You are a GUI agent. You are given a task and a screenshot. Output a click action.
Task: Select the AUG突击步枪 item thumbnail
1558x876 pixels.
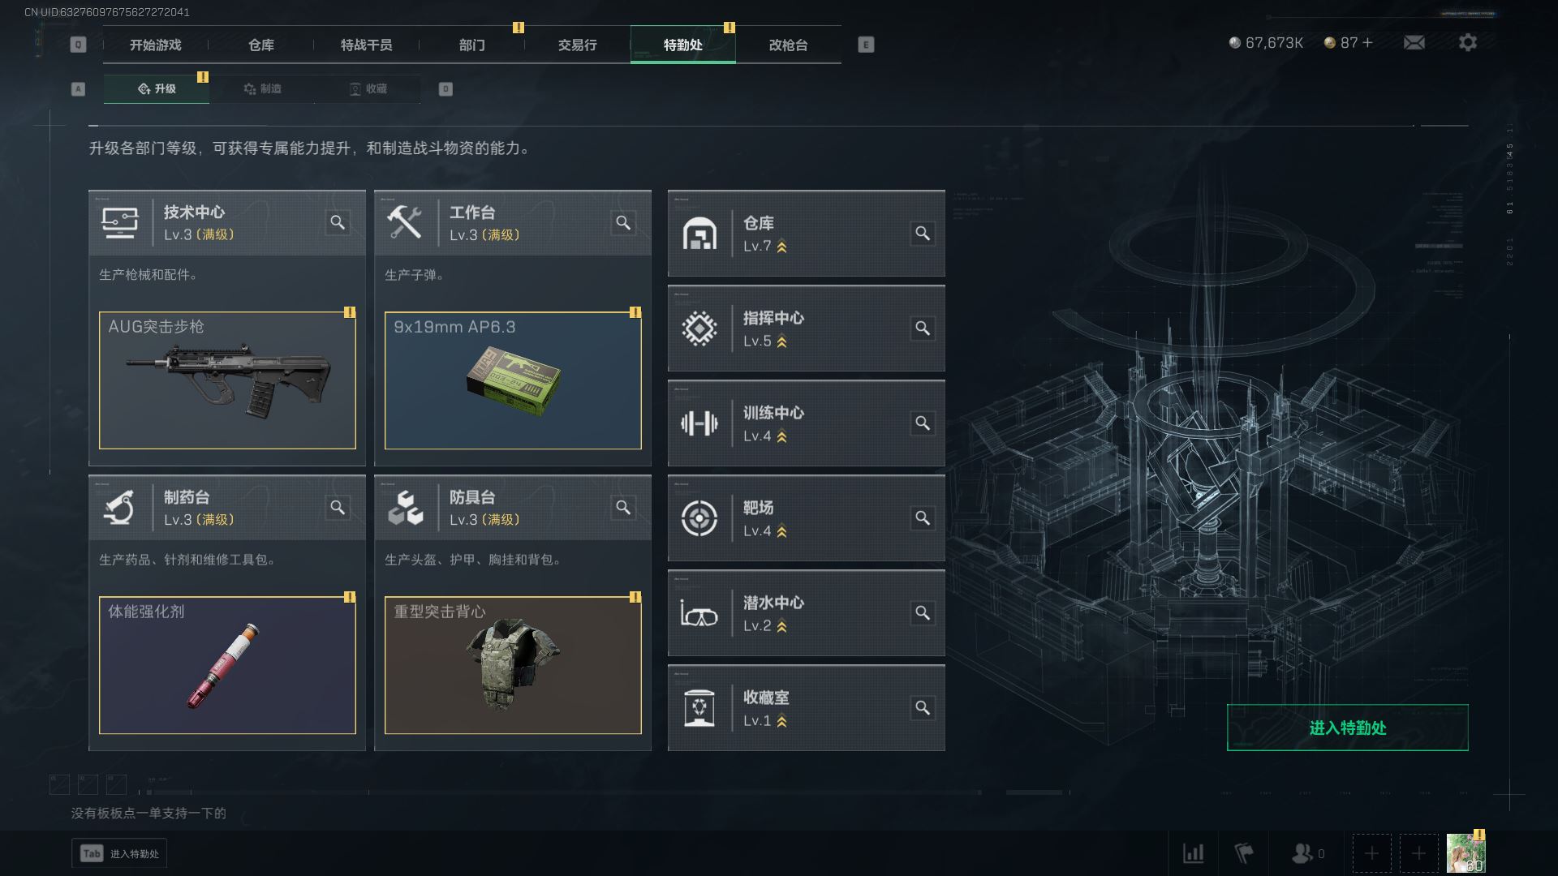(227, 380)
